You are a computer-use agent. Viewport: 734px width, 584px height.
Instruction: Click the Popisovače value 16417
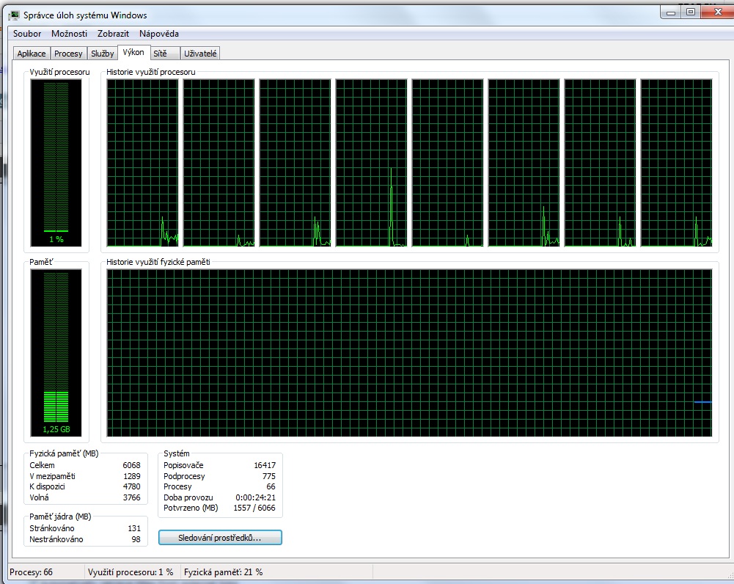pos(265,465)
